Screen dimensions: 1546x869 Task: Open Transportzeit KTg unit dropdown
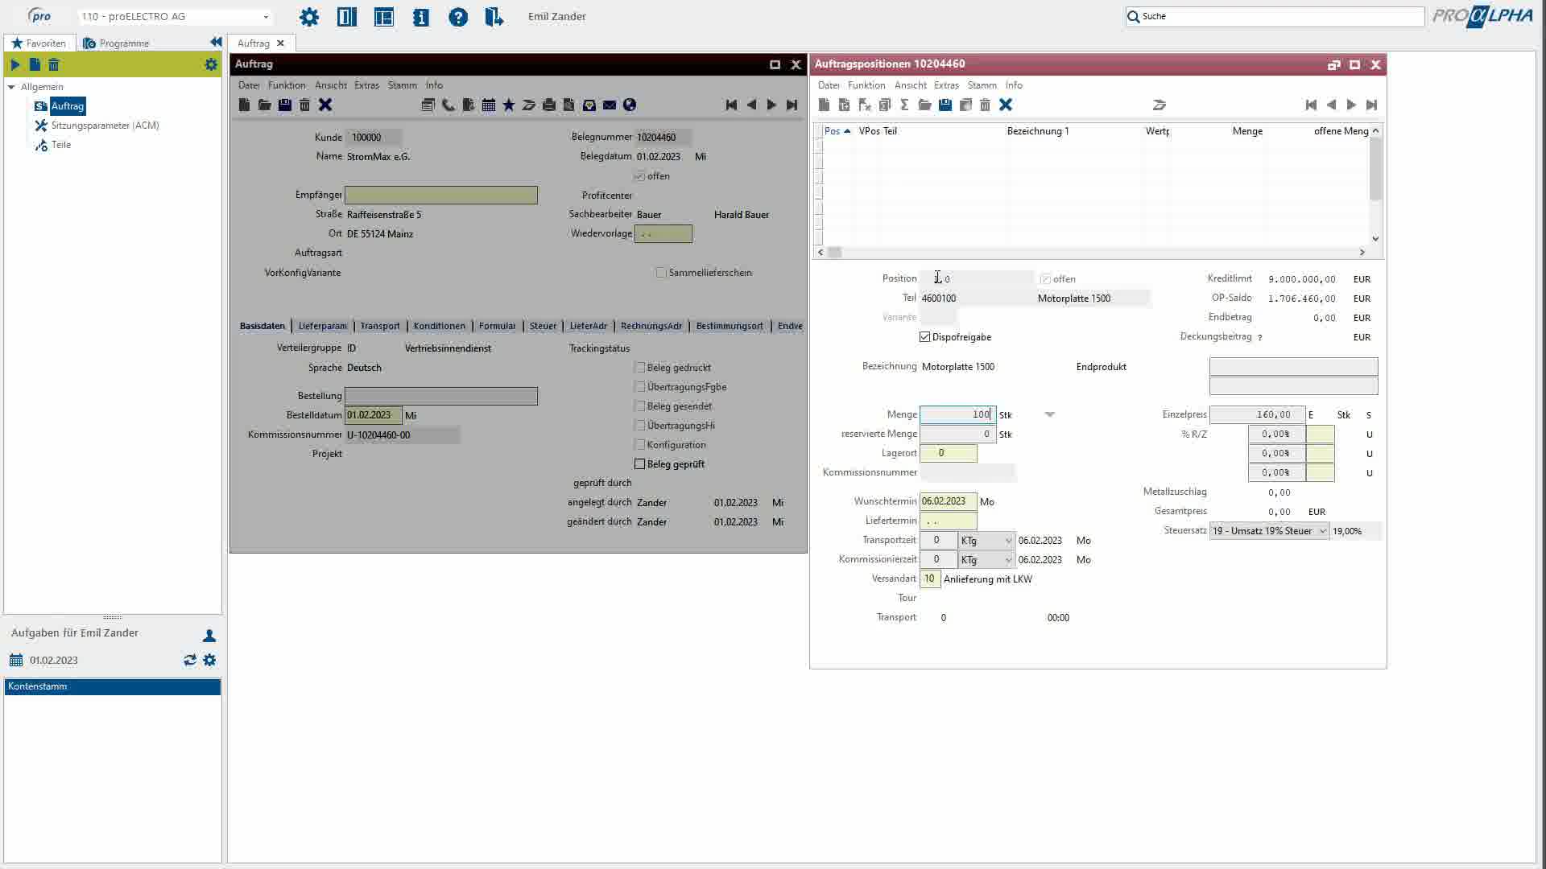click(x=986, y=541)
